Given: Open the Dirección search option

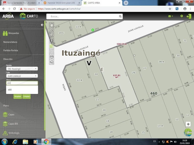Looking at the screenshot, I should [x=8, y=59].
